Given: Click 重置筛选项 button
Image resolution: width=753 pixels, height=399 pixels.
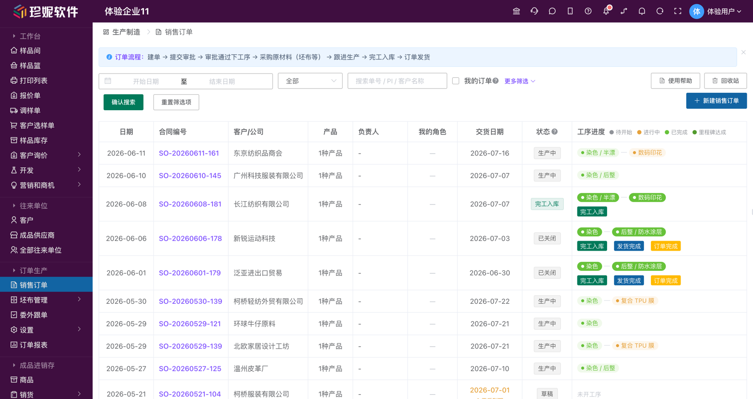Looking at the screenshot, I should tap(176, 102).
